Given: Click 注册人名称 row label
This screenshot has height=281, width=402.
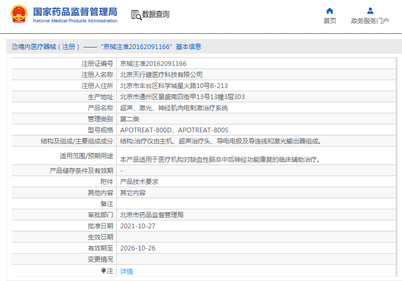Looking at the screenshot, I should coord(97,74).
